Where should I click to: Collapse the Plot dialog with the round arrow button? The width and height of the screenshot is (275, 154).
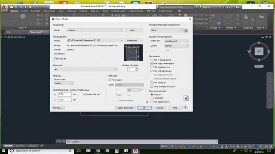pos(185,107)
